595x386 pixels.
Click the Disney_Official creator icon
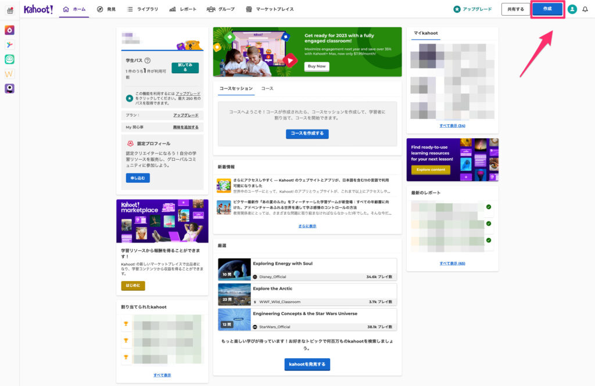click(255, 277)
